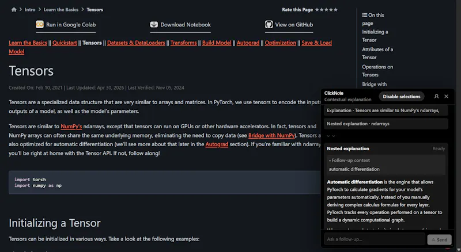Click Download Notebook
Screen dimensions: 461x252
(x=180, y=25)
